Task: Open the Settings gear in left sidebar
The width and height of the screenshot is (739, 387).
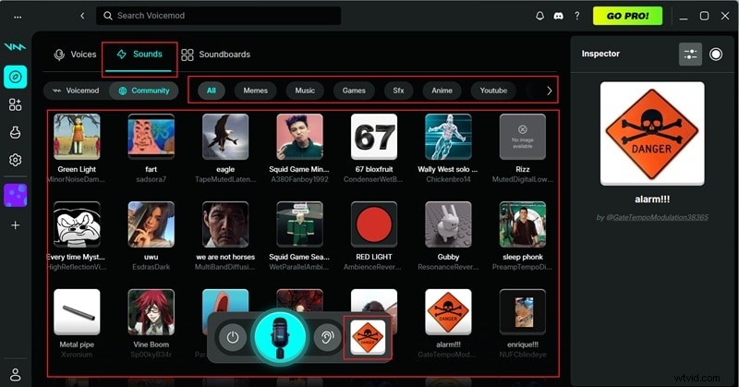Action: click(x=15, y=160)
